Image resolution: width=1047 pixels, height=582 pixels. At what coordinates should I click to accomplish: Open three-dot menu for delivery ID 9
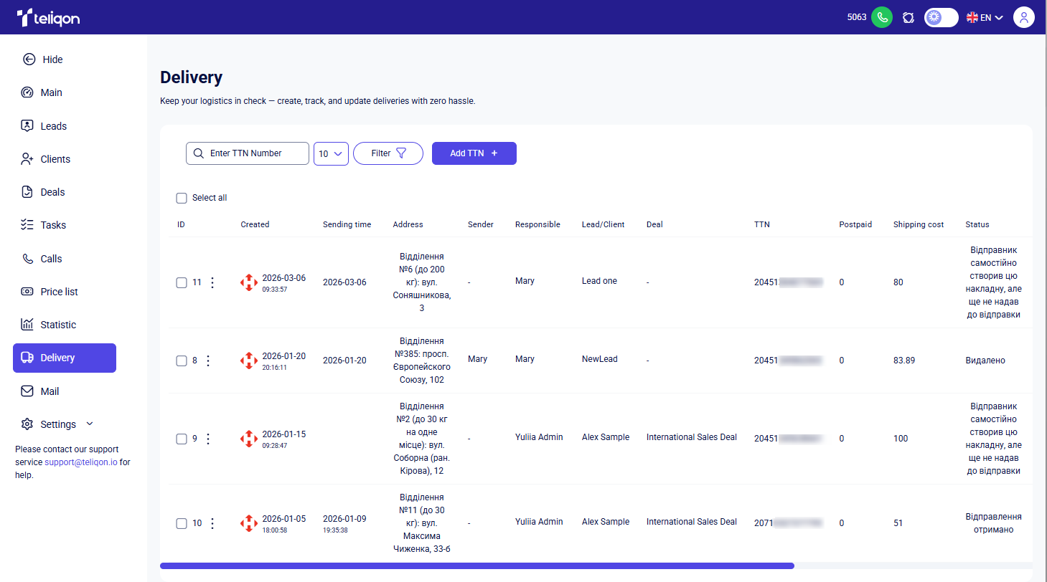(208, 439)
